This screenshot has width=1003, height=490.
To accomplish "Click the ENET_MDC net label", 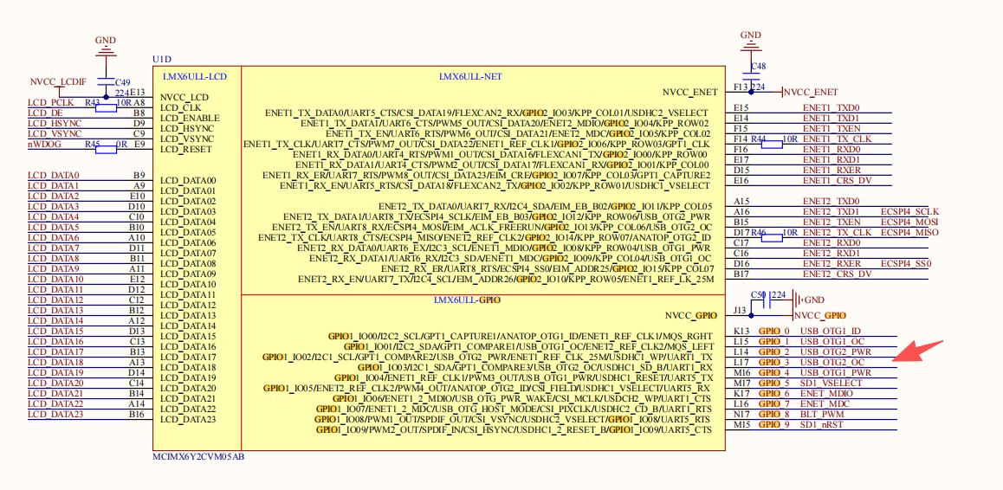I will (x=825, y=403).
